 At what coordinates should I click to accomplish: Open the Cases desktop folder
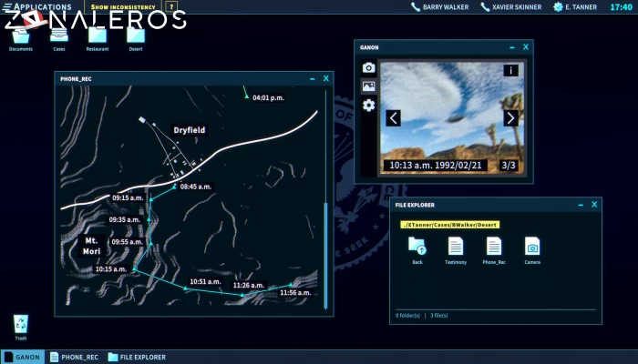(59, 39)
